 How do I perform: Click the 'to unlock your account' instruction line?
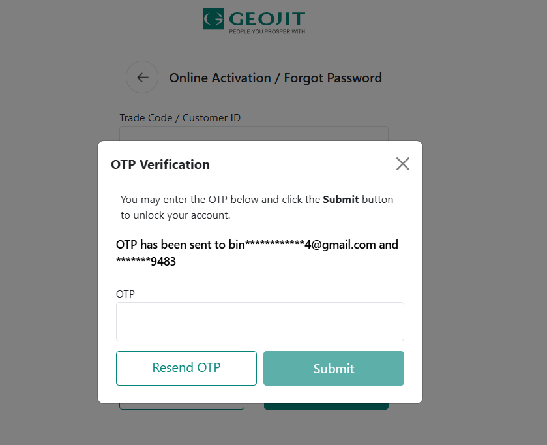175,215
